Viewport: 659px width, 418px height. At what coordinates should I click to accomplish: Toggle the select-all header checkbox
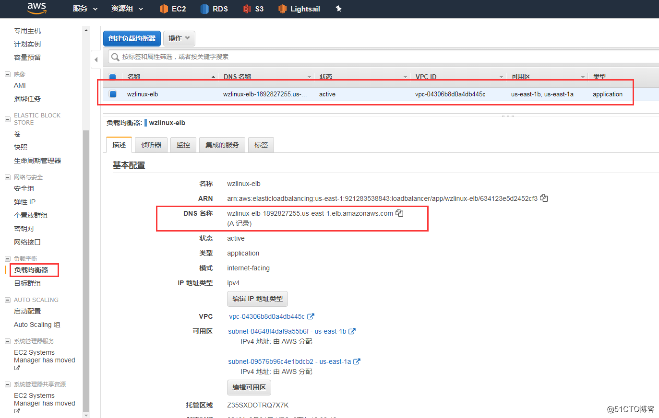pyautogui.click(x=112, y=77)
